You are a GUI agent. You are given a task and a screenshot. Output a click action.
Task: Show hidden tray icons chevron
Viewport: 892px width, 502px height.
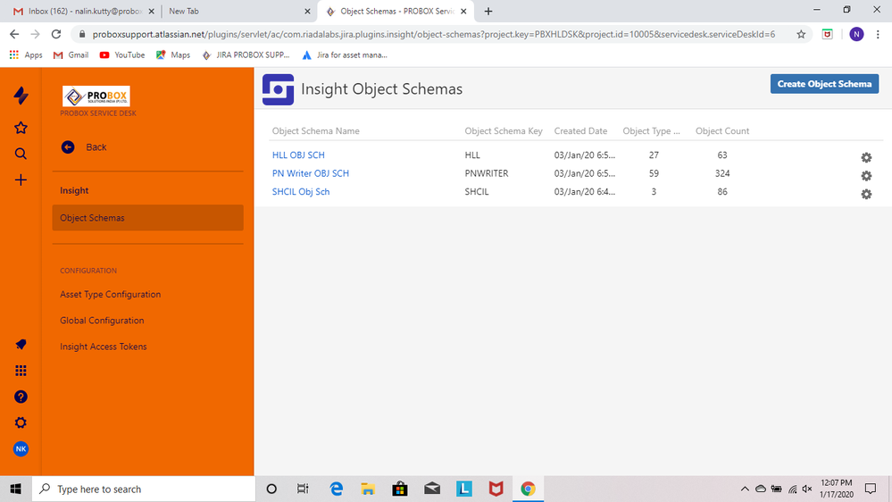(x=745, y=489)
